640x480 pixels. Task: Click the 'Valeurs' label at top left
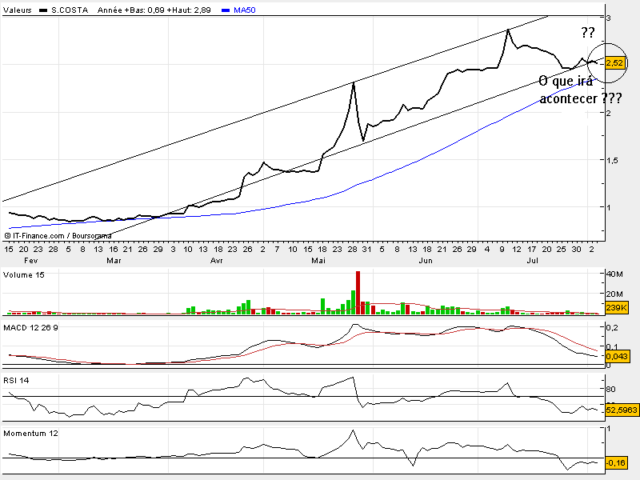17,10
